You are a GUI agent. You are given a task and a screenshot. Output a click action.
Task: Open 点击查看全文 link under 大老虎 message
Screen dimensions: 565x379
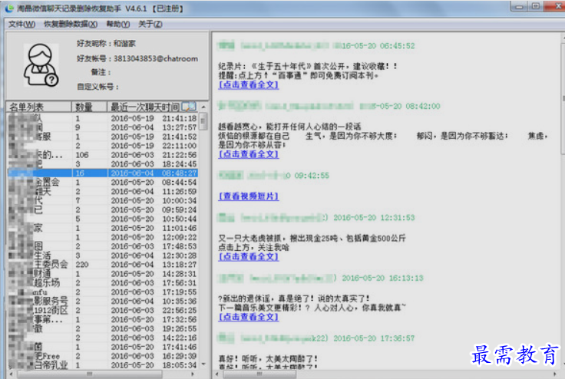coord(249,256)
